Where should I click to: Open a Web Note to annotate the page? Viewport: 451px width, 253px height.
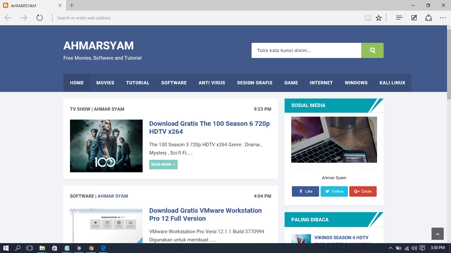pos(414,18)
